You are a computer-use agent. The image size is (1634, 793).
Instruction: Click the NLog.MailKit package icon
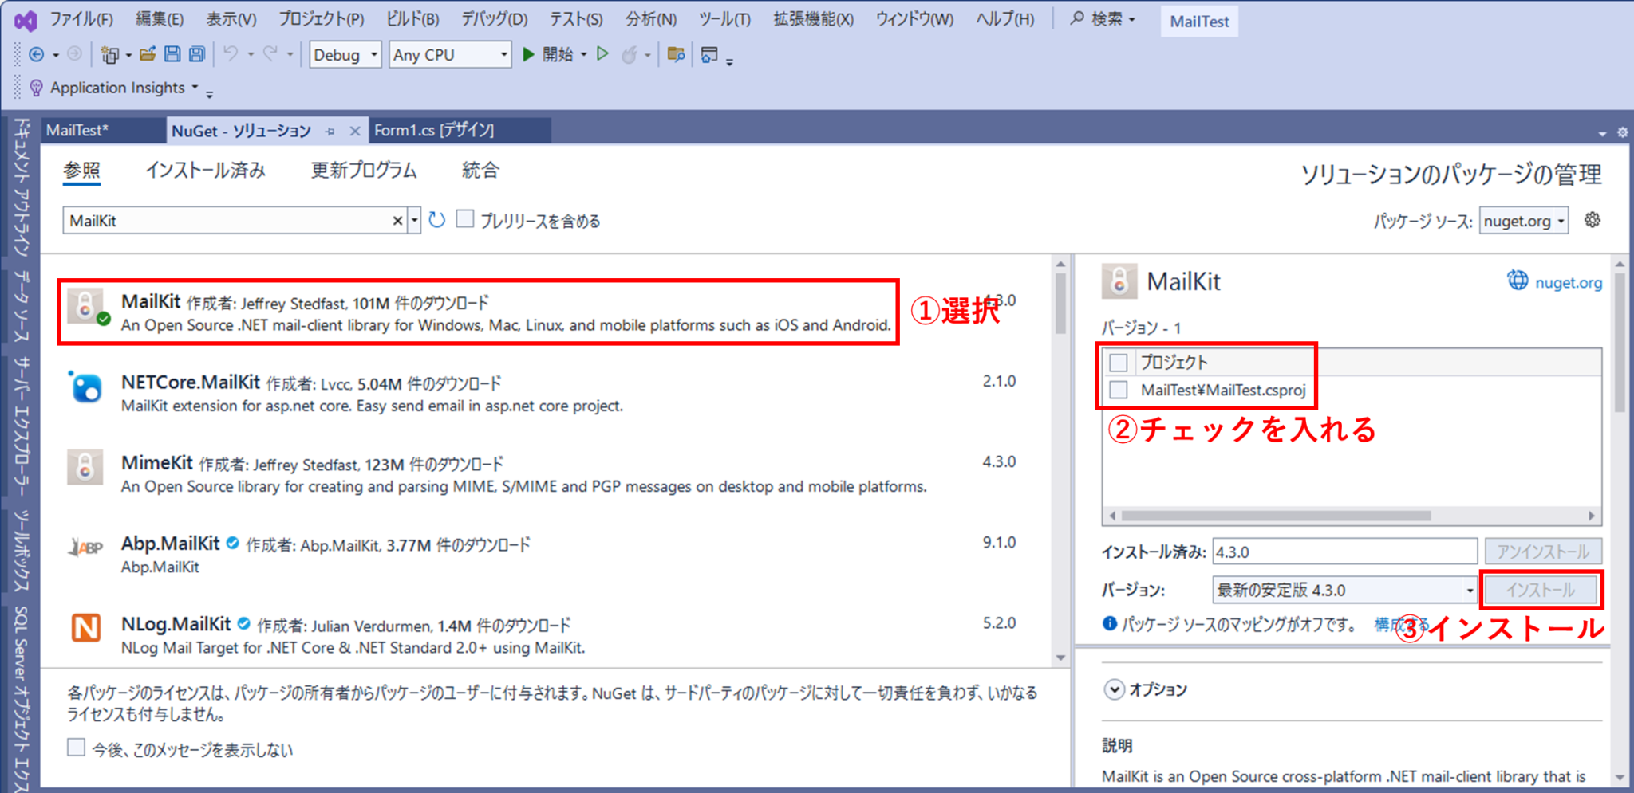click(x=85, y=628)
